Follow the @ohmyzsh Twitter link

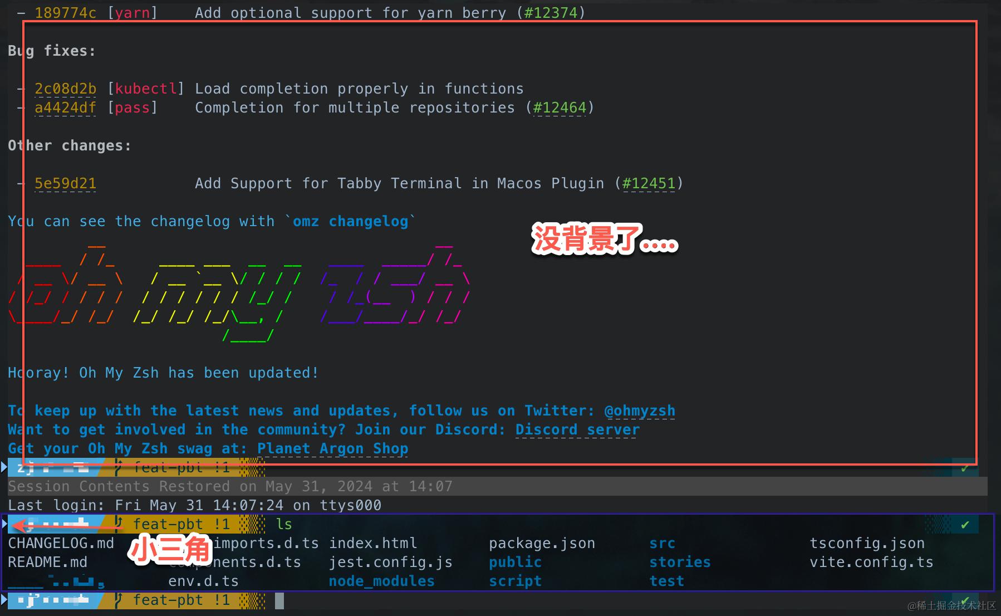click(640, 410)
